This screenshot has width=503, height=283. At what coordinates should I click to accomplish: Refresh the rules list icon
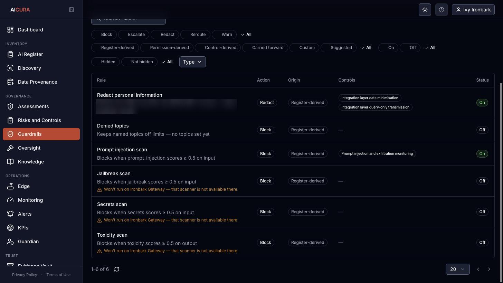117,269
